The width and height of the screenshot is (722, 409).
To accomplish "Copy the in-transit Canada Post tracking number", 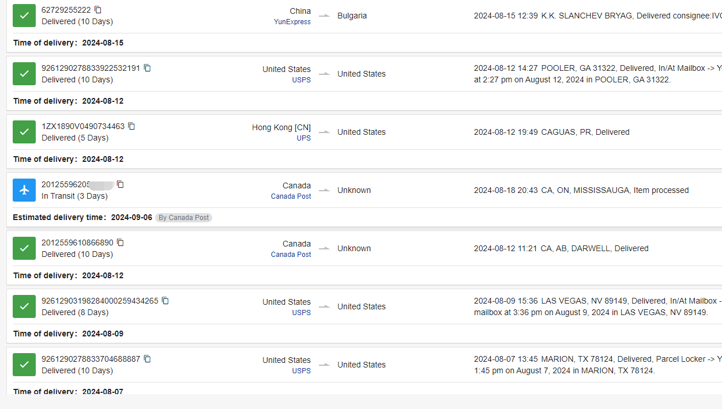I will point(120,184).
